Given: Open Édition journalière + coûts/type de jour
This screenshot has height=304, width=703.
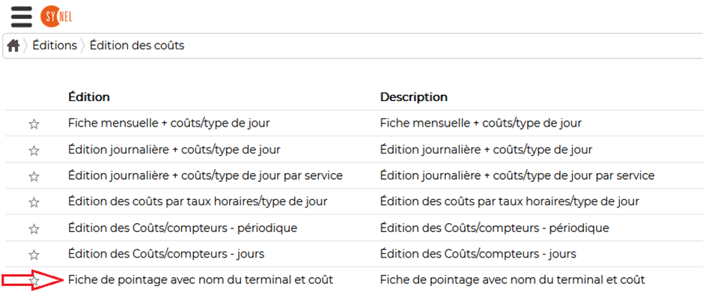Looking at the screenshot, I should [x=174, y=149].
